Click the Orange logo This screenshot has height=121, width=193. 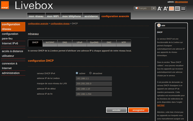pyautogui.click(x=5, y=5)
